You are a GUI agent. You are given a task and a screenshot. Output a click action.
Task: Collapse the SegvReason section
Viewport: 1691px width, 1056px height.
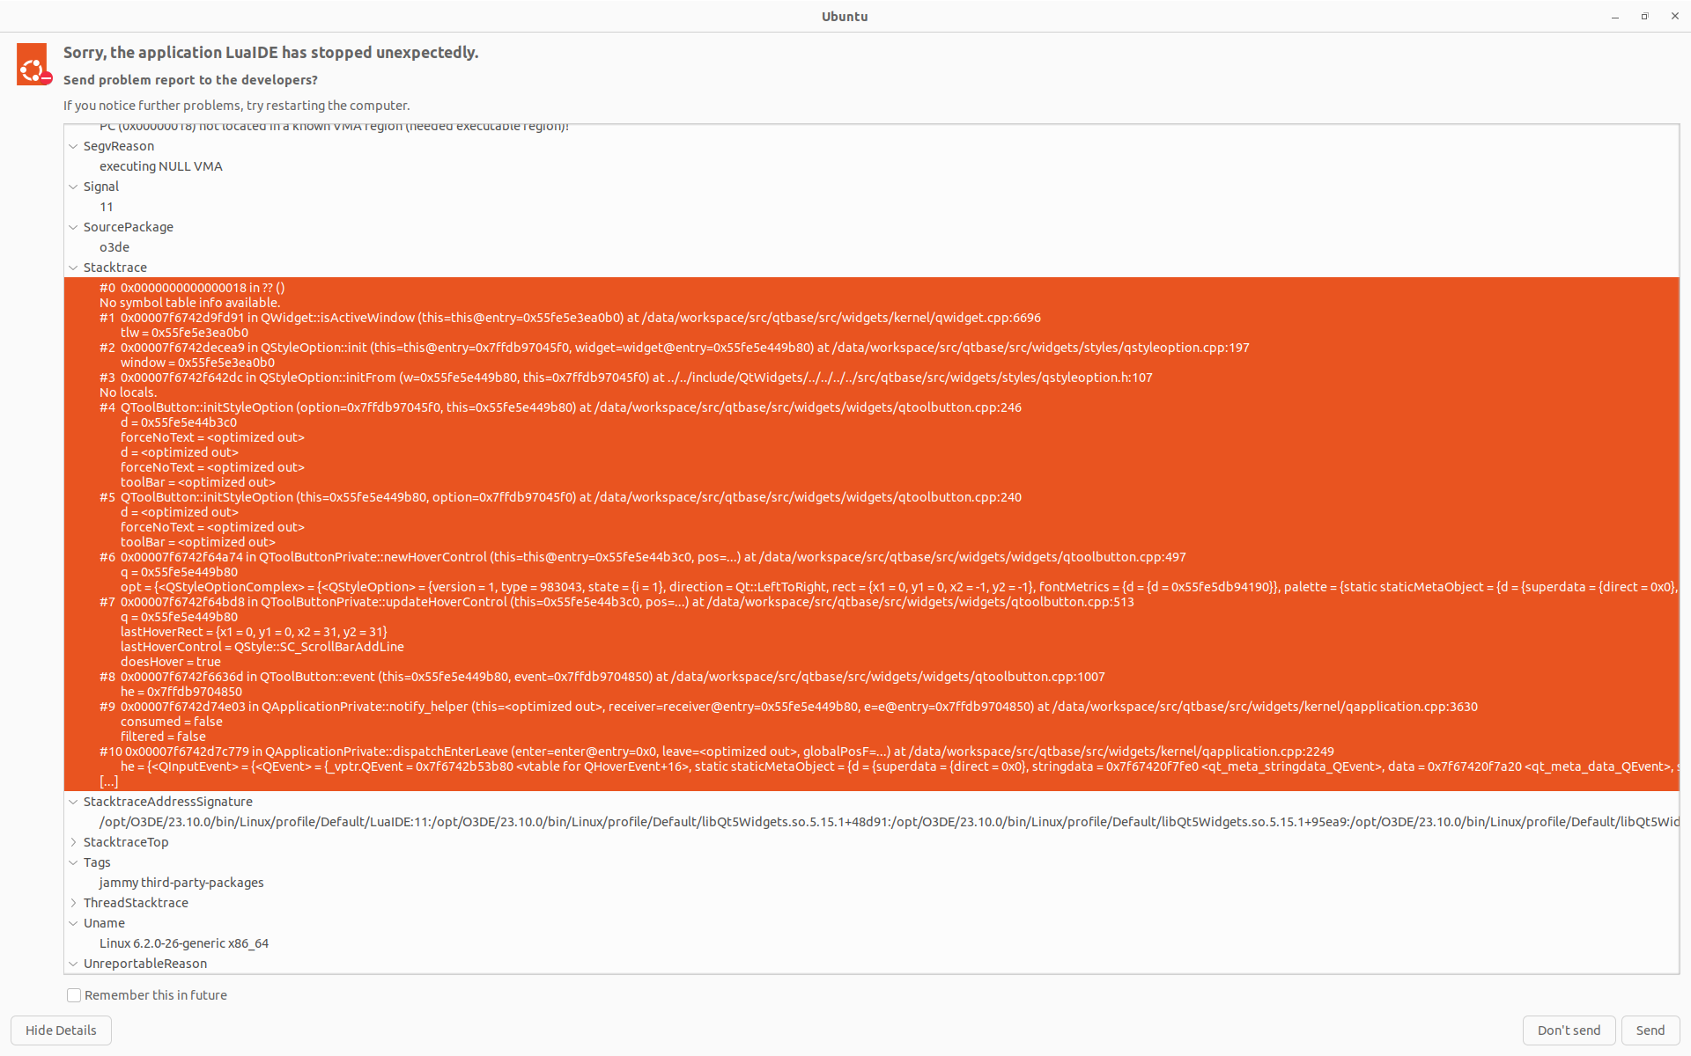[x=74, y=146]
